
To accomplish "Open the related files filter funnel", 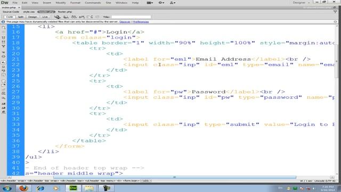I will point(335,12).
